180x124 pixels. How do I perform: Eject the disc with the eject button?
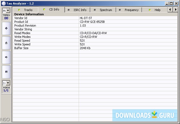6,43
